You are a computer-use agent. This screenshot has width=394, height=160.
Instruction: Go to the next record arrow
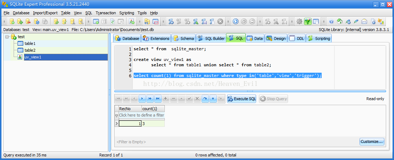click(142, 99)
